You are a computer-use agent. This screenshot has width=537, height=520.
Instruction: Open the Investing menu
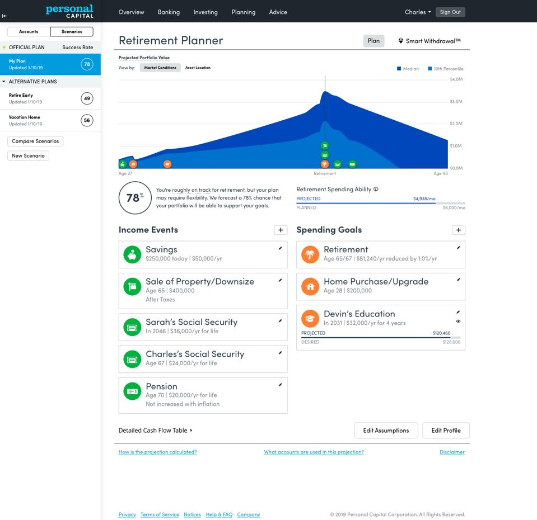click(206, 12)
